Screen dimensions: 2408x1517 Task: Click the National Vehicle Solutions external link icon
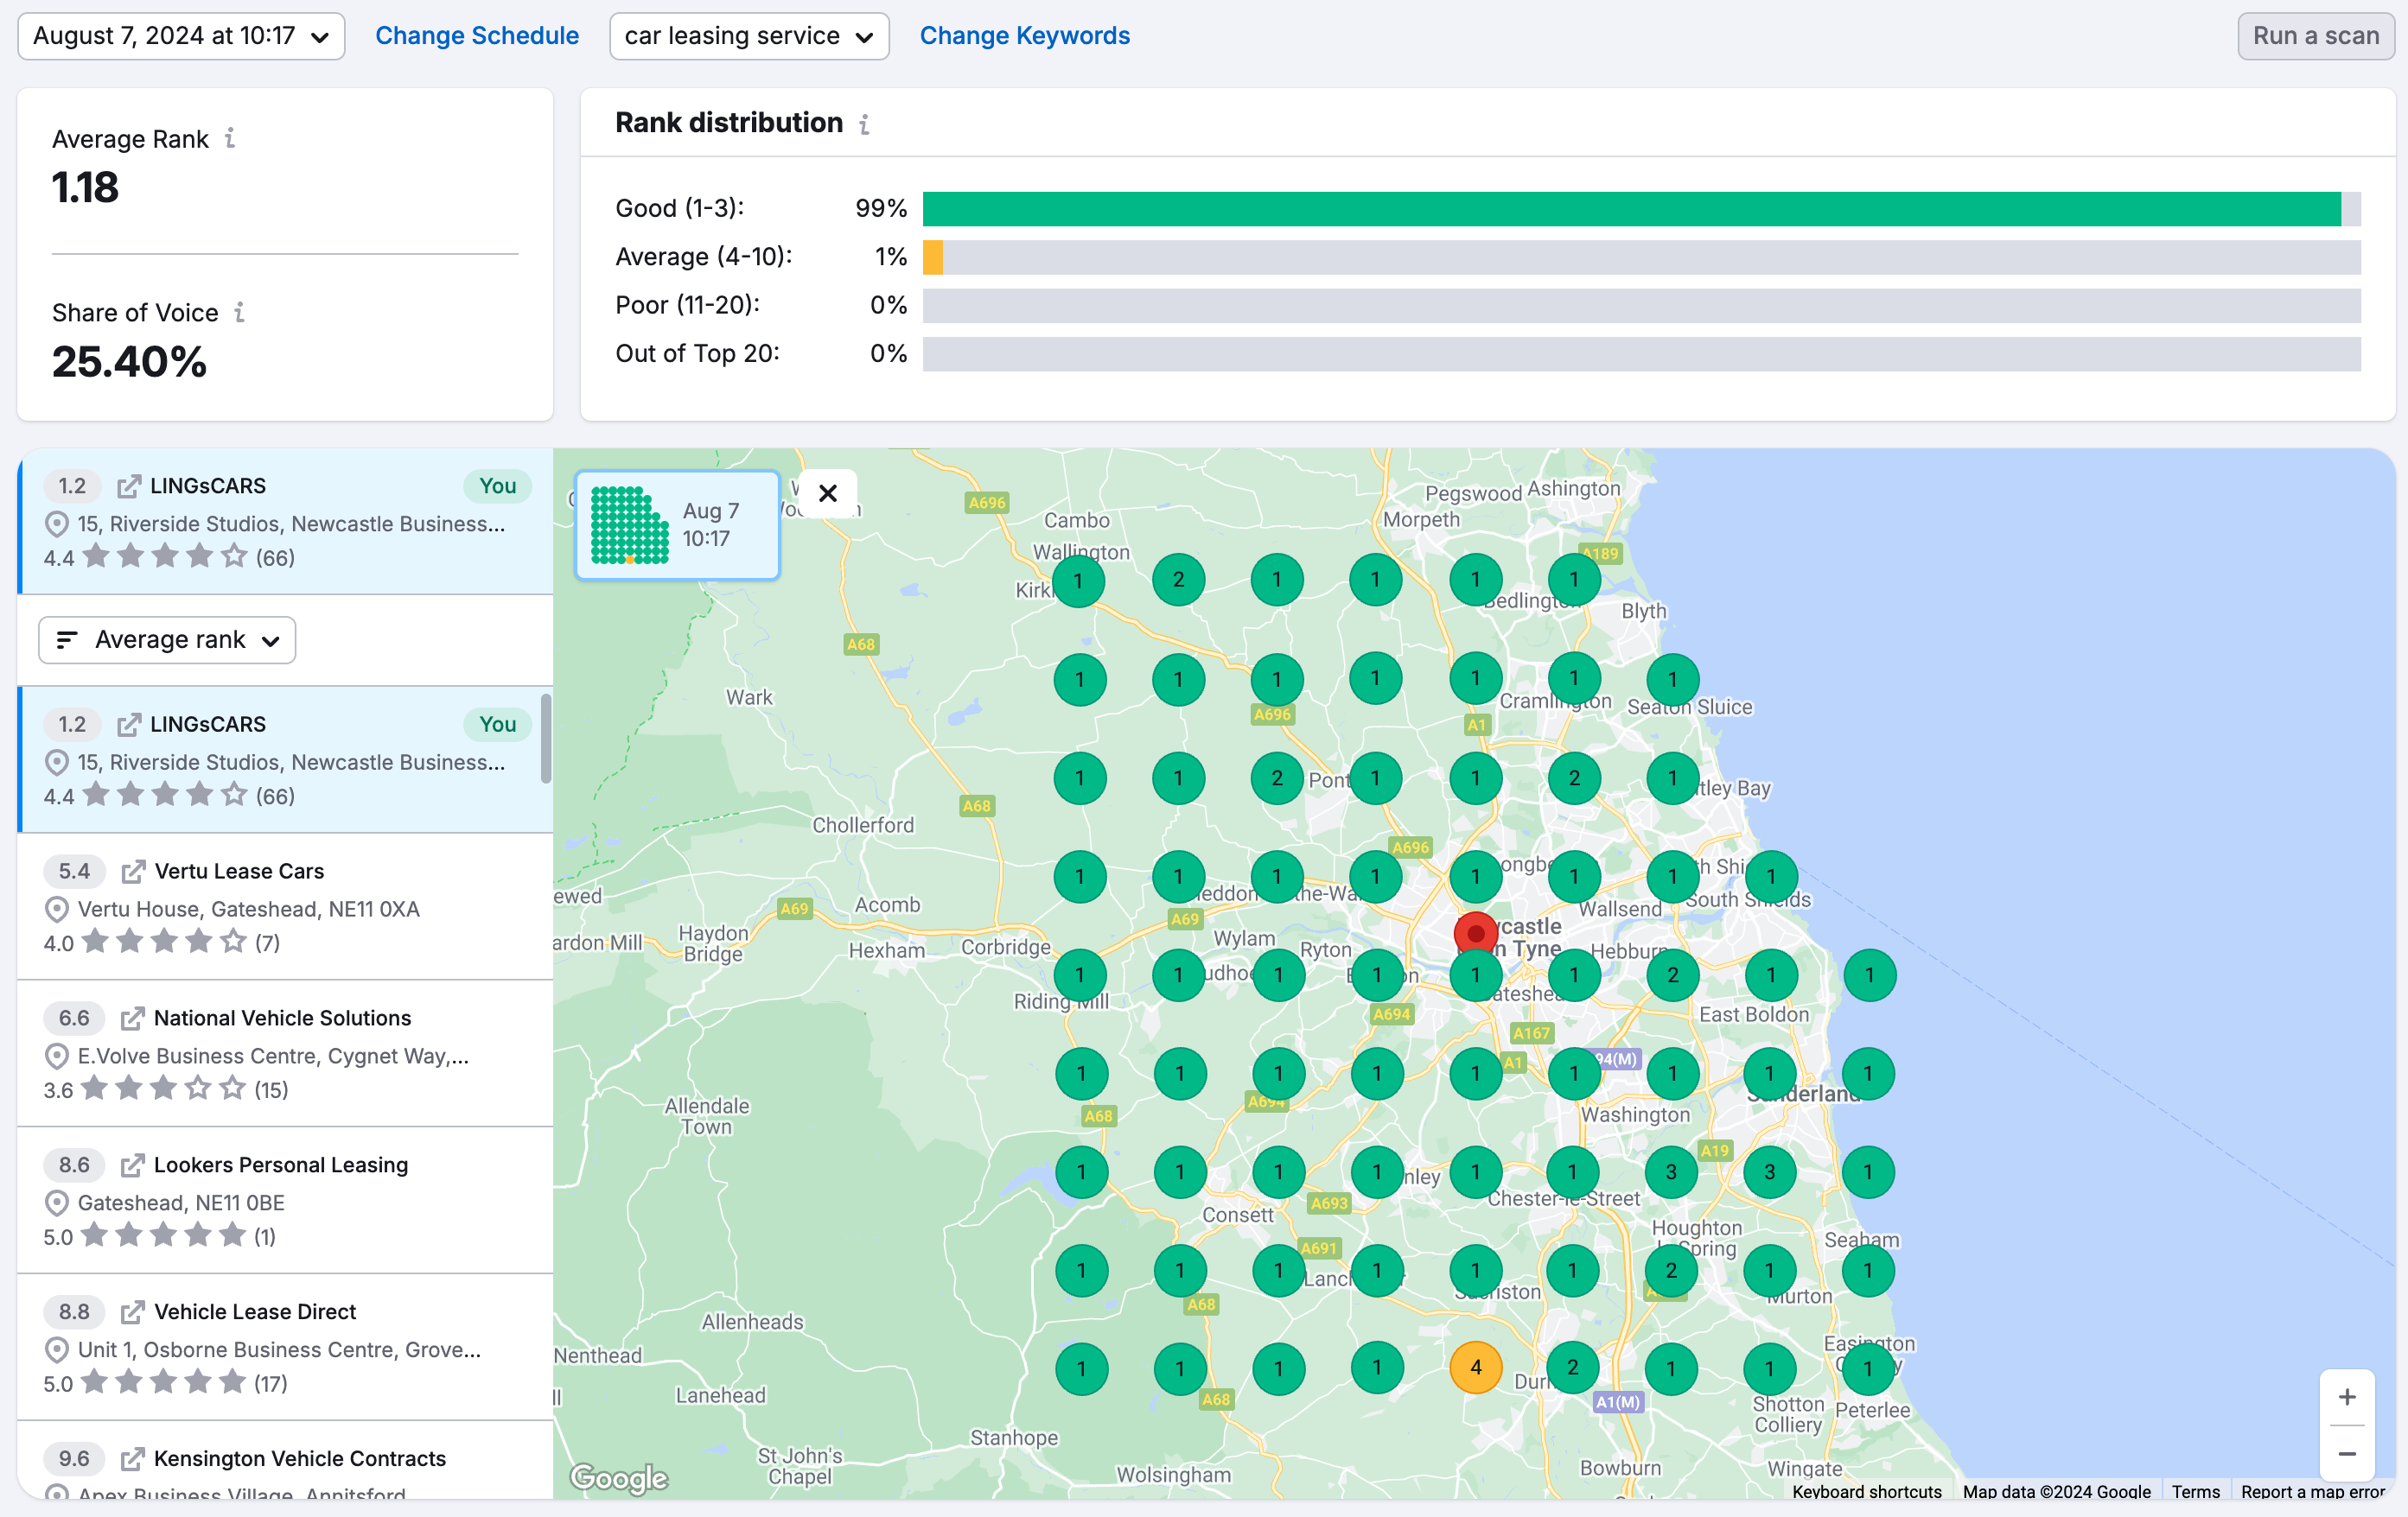click(x=131, y=1017)
